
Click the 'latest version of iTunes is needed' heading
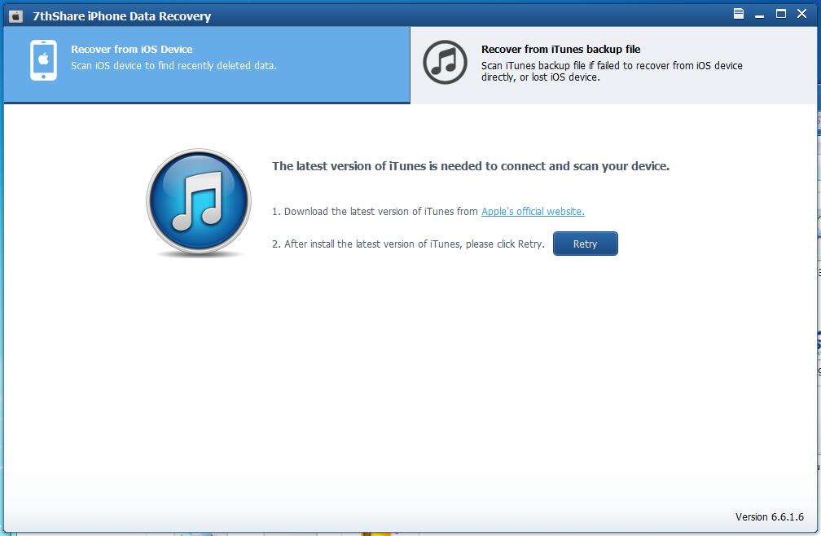point(471,166)
